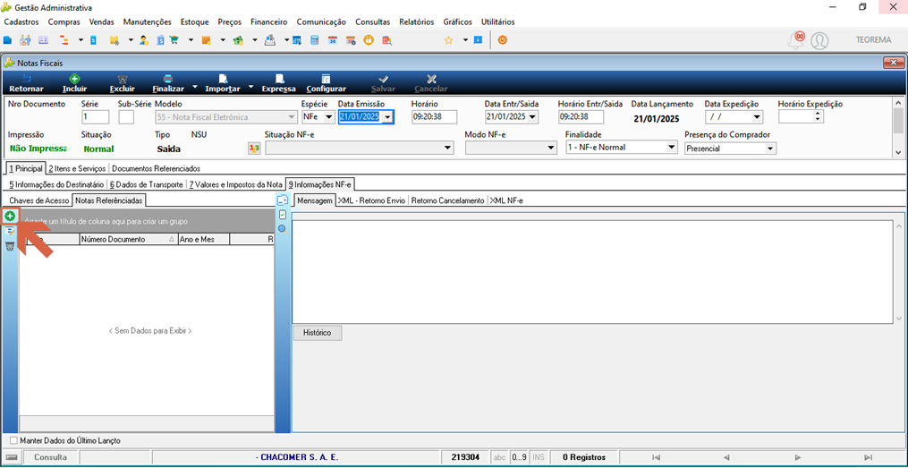Switch to the 2 Itens e Serviços tab
Image resolution: width=908 pixels, height=468 pixels.
pyautogui.click(x=76, y=168)
